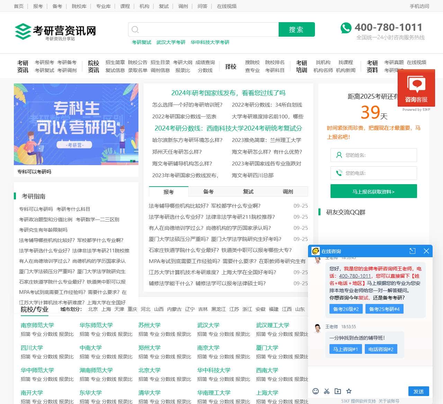Click the 400-780-1011 link in chat message

coord(355,276)
